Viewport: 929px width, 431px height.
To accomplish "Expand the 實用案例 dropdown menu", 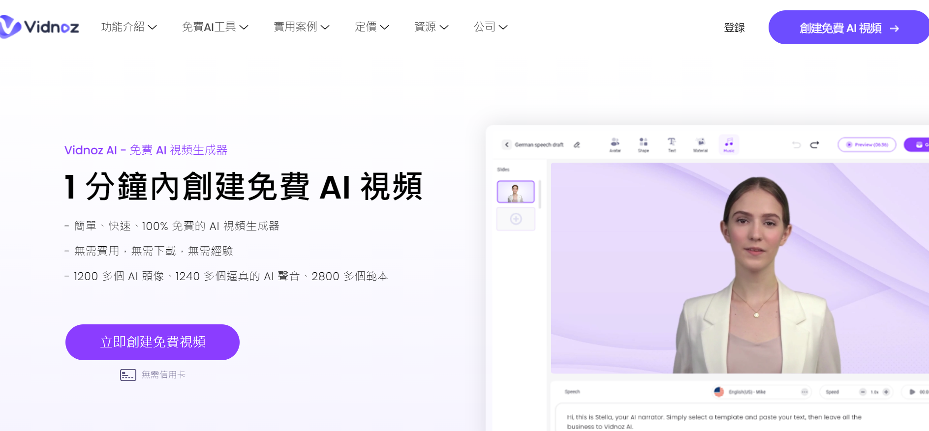I will 301,27.
